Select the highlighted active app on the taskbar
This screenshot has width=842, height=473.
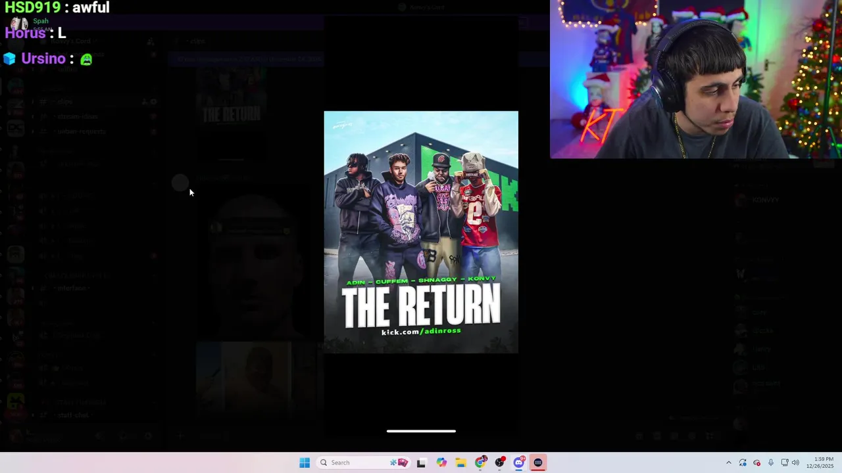(x=538, y=462)
